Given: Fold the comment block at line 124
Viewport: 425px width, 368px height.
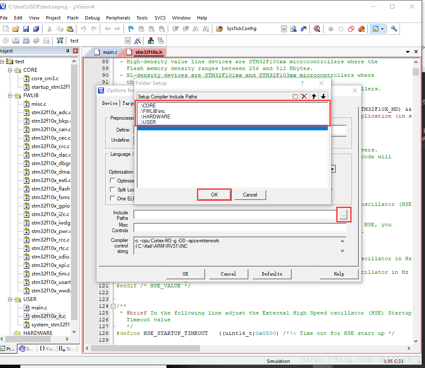Looking at the screenshot, I should pos(113,306).
